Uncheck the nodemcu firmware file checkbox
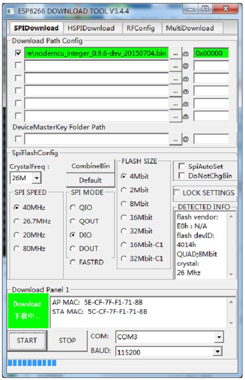The width and height of the screenshot is (245, 380). pyautogui.click(x=18, y=53)
